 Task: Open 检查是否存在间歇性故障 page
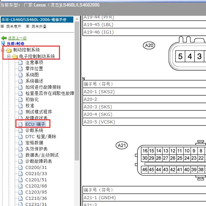click(50, 93)
